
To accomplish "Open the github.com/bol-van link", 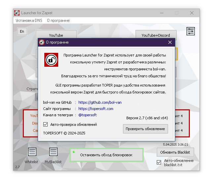I will [x=100, y=102].
